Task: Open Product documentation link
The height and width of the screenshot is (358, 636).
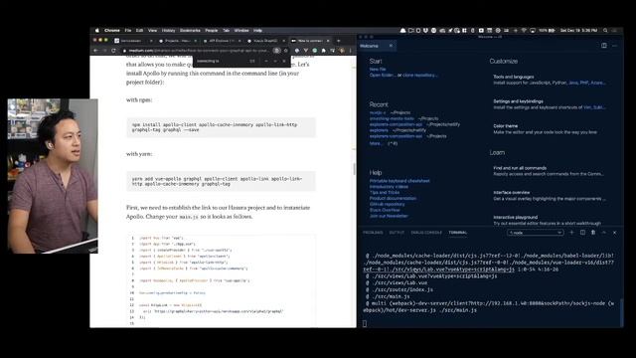Action: coord(393,199)
